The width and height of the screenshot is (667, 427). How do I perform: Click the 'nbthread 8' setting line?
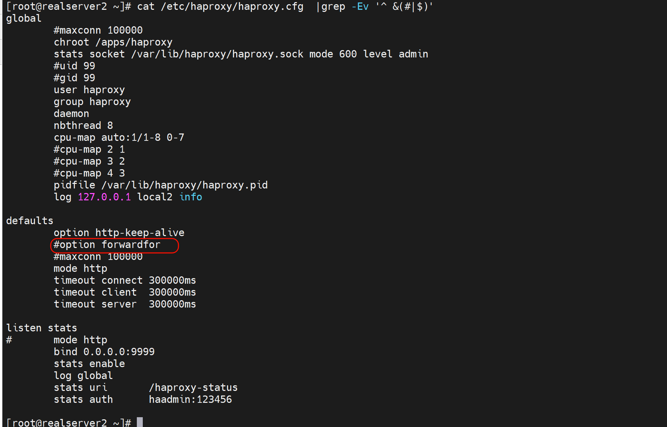coord(83,126)
